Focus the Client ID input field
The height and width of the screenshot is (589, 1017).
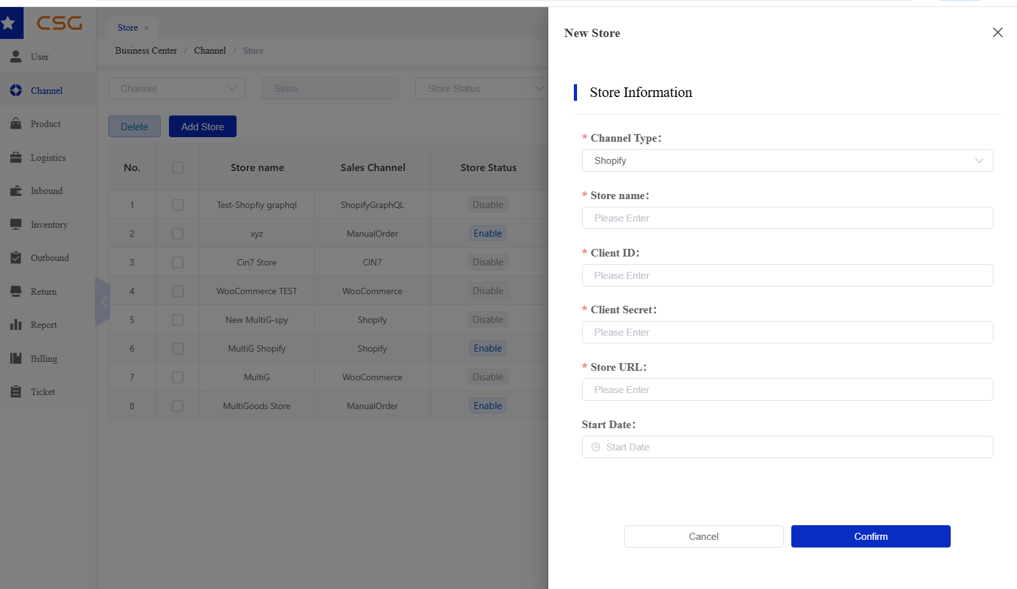787,276
